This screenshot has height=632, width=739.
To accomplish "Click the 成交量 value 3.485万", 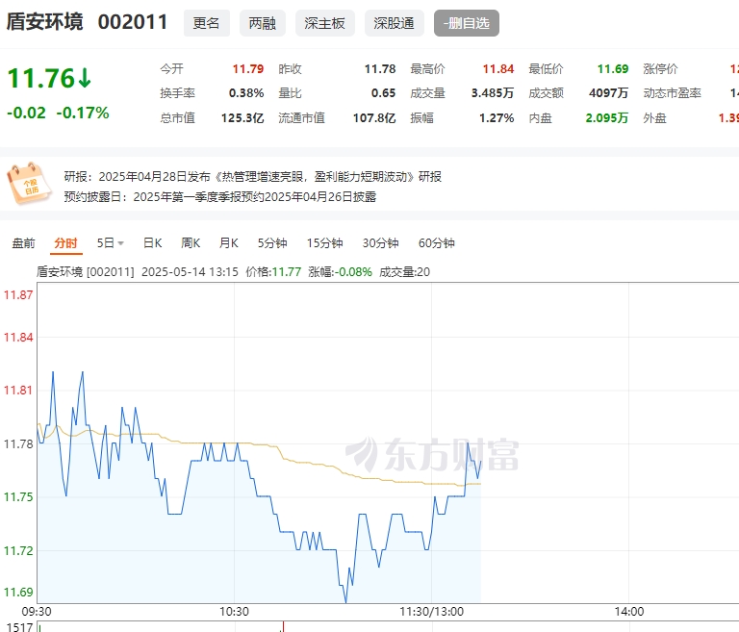I will [x=493, y=93].
